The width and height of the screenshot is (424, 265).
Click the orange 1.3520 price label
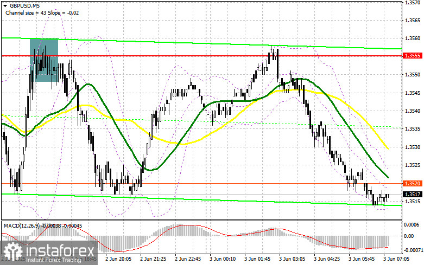pyautogui.click(x=413, y=184)
